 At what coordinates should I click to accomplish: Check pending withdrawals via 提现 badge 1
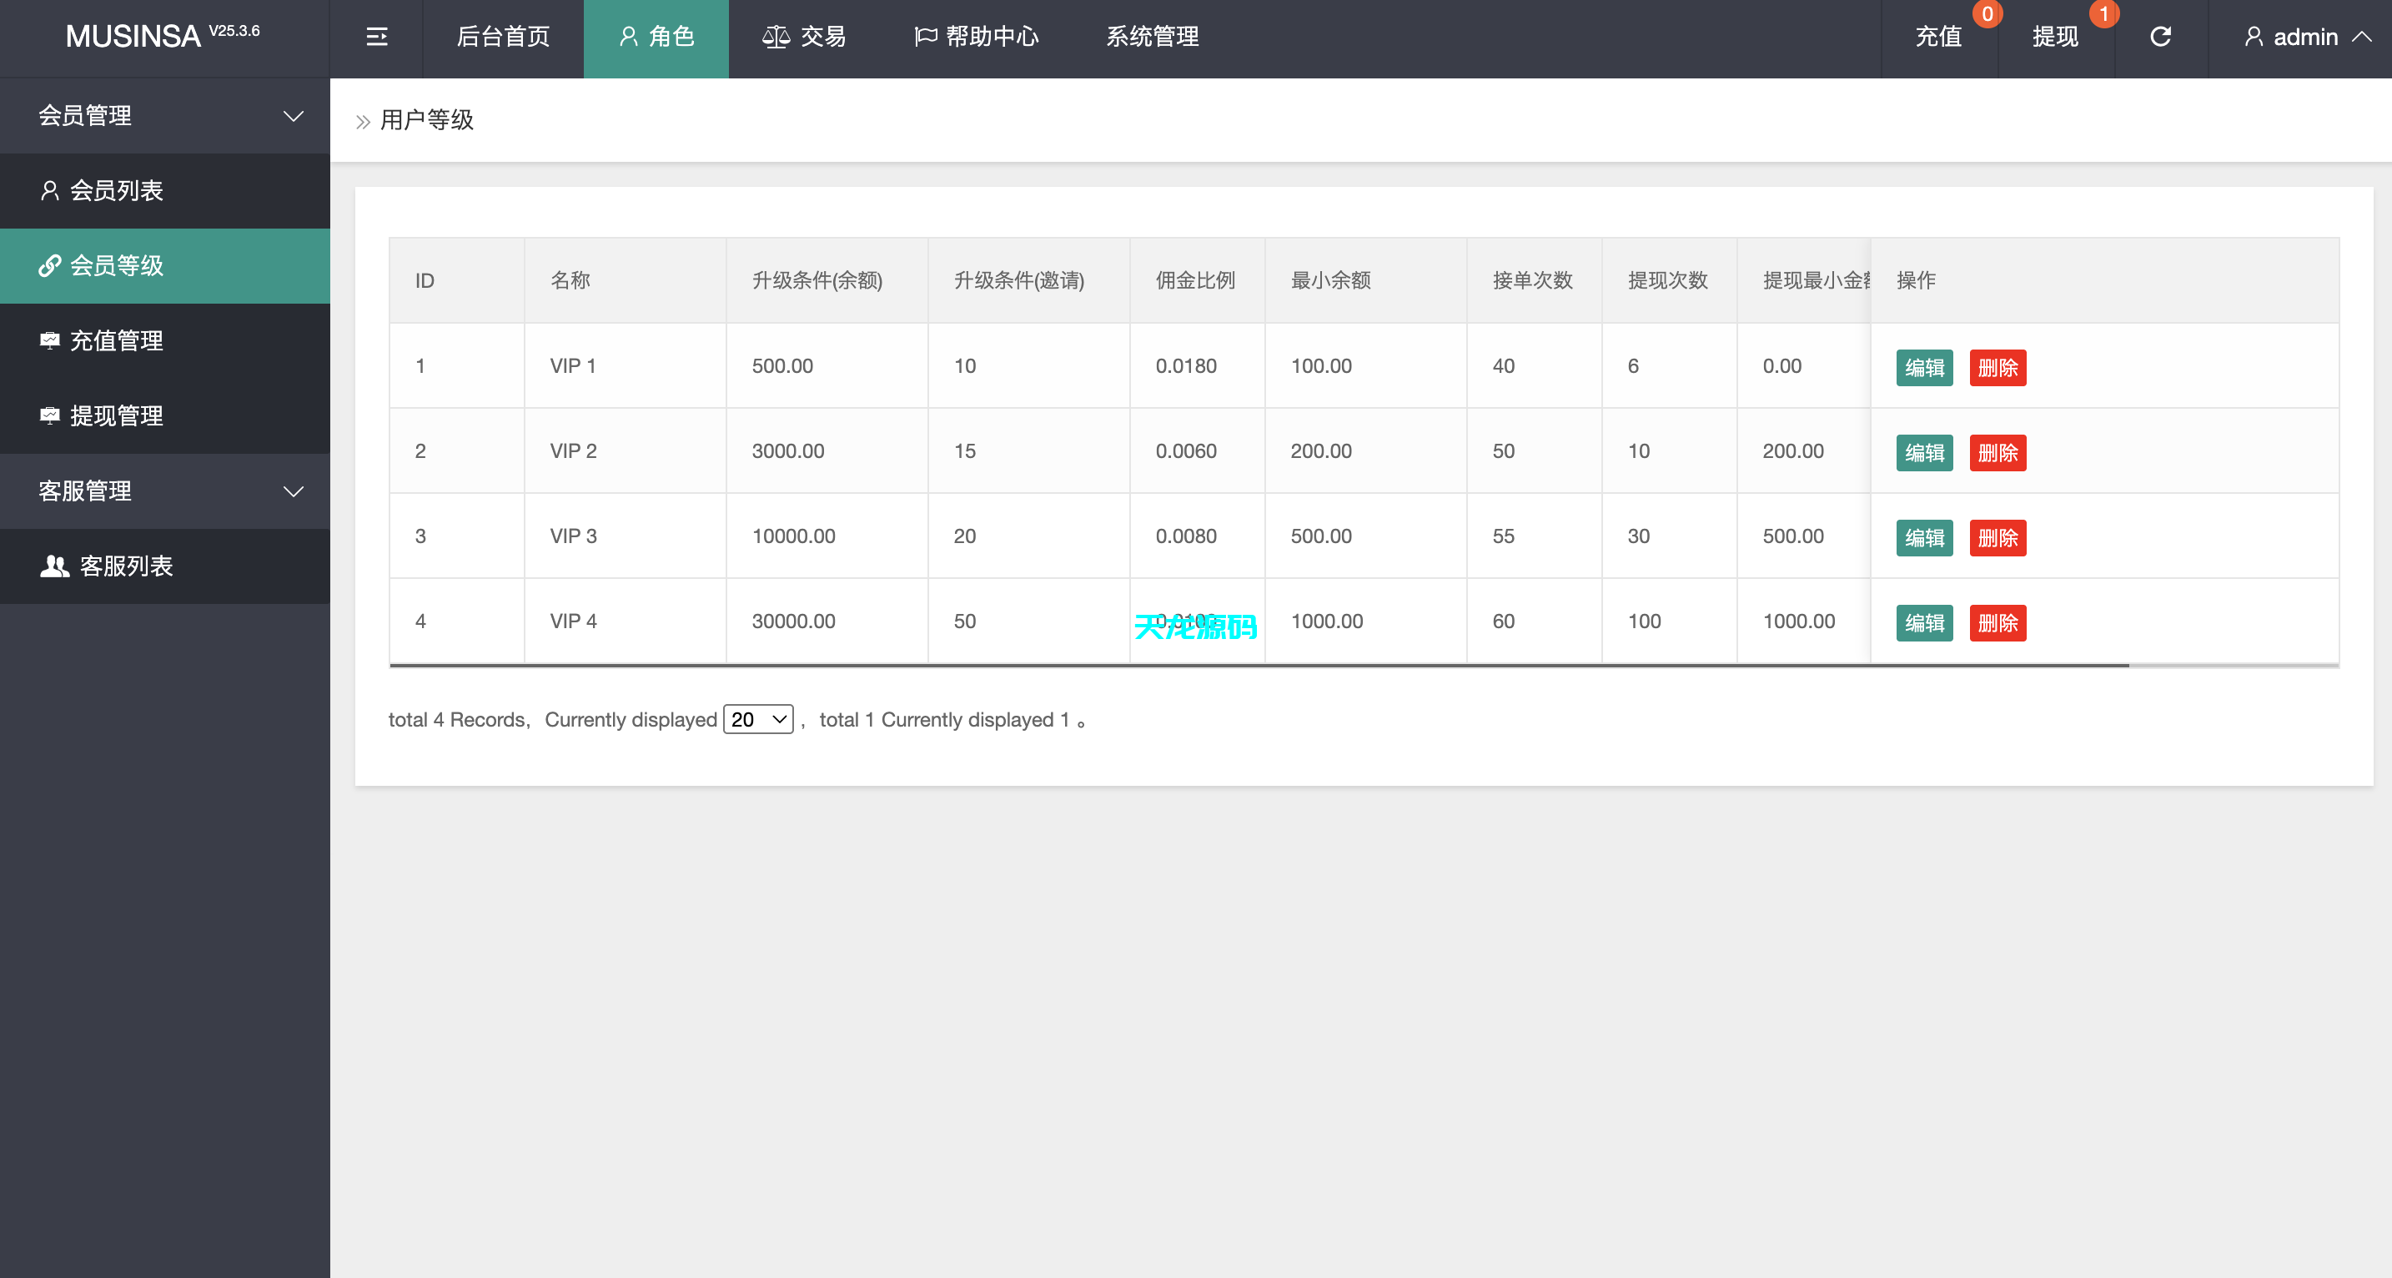tap(2054, 38)
